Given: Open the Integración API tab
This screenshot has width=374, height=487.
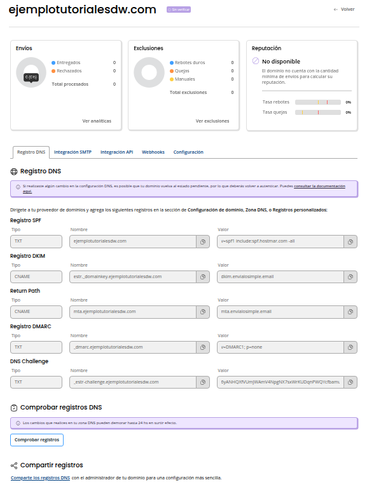Looking at the screenshot, I should (116, 152).
